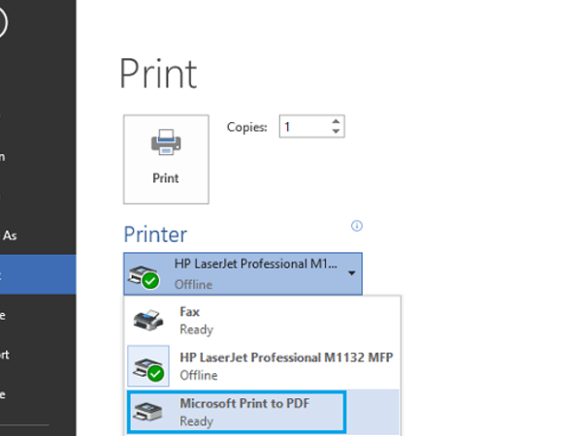This screenshot has height=436, width=582.
Task: Open the Save As page in the sidebar
Action: 10,234
